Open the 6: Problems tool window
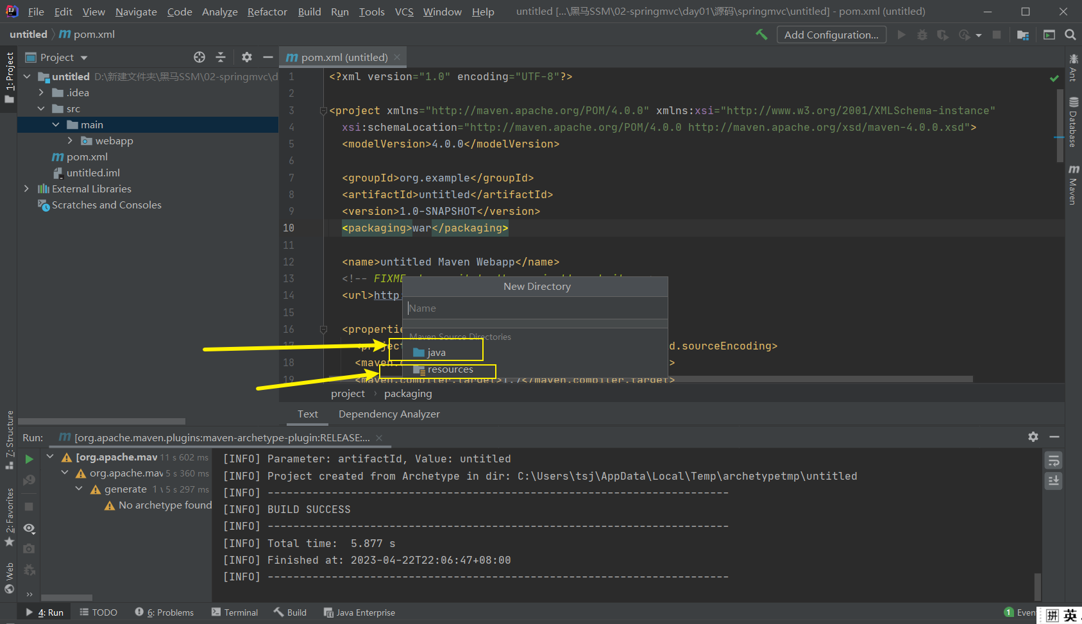The image size is (1082, 624). pyautogui.click(x=164, y=612)
